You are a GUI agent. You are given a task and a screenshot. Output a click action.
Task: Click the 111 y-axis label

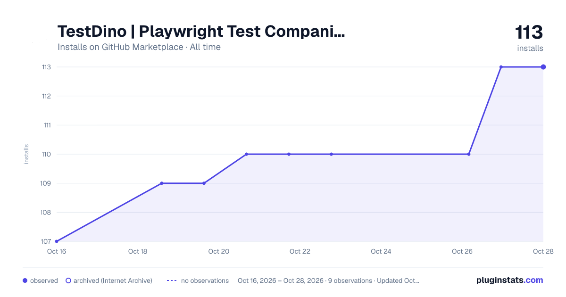pos(46,125)
